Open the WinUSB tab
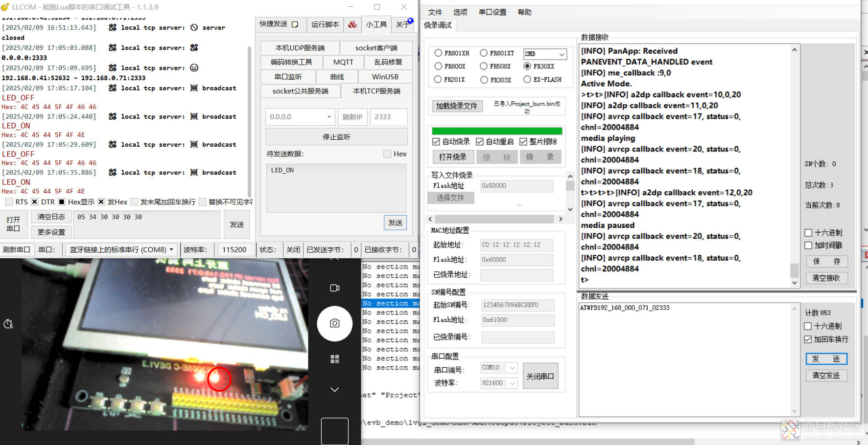 385,77
